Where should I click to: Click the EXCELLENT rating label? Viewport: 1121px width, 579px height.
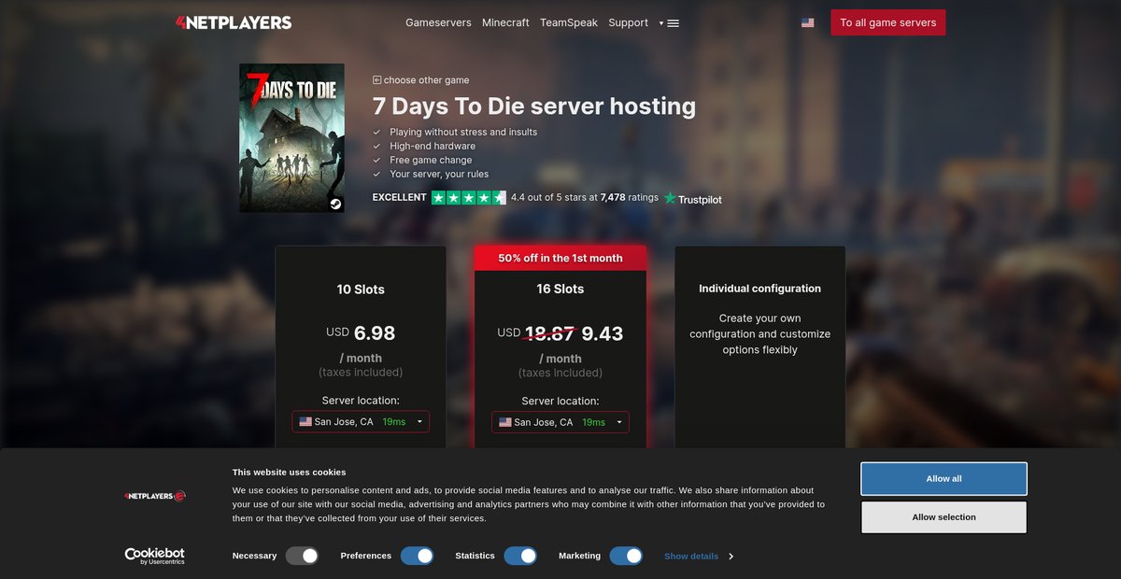pos(400,198)
